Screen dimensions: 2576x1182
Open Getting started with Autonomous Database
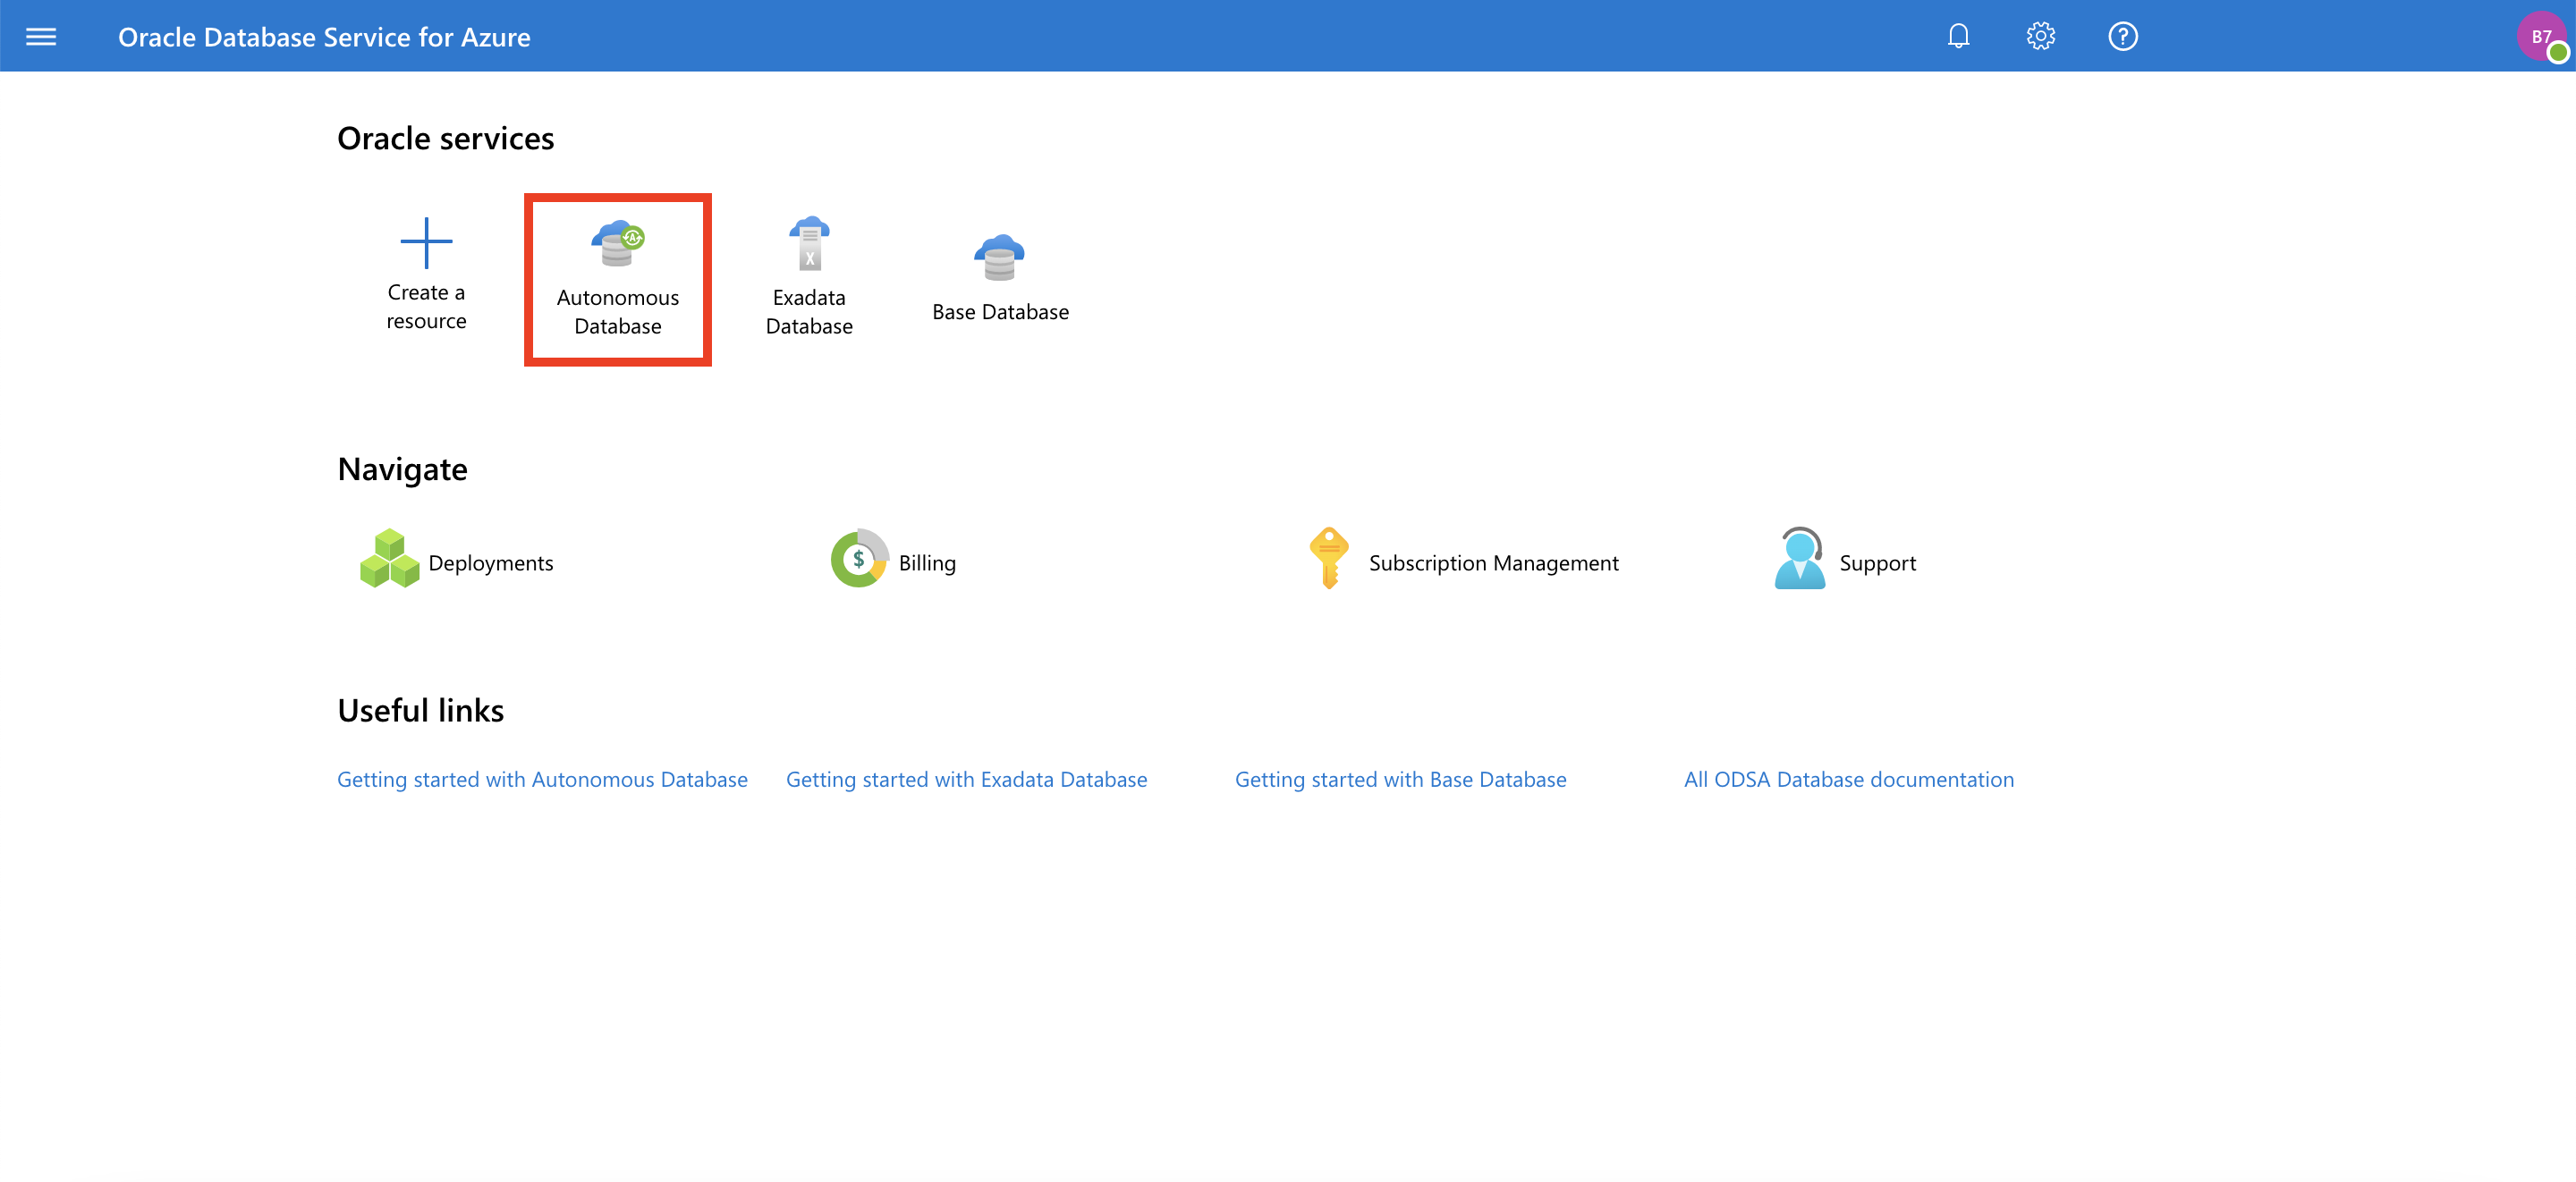point(542,779)
